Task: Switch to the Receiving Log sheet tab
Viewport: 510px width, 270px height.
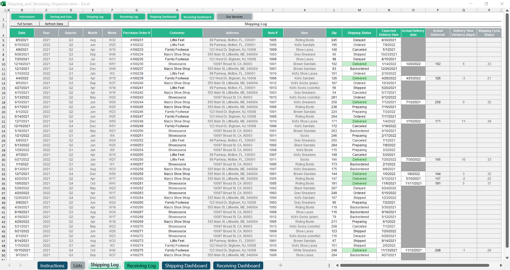Action: pyautogui.click(x=141, y=266)
